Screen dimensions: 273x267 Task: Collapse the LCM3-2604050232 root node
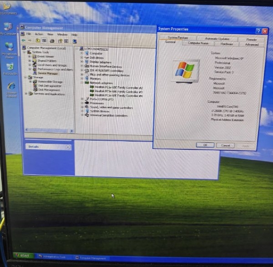coord(76,49)
